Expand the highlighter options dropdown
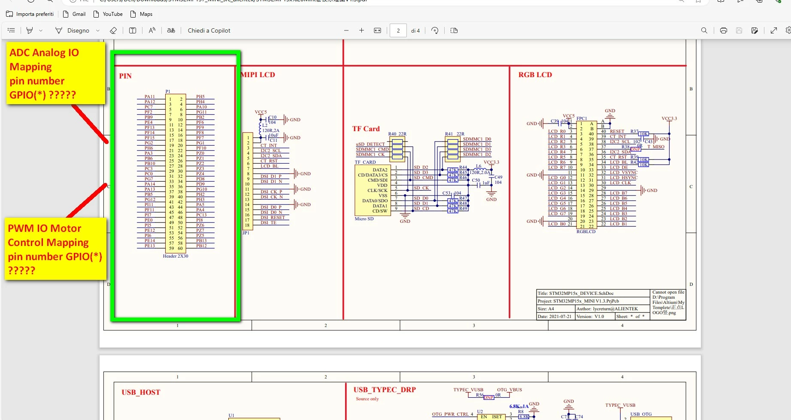Image resolution: width=791 pixels, height=420 pixels. (x=41, y=30)
